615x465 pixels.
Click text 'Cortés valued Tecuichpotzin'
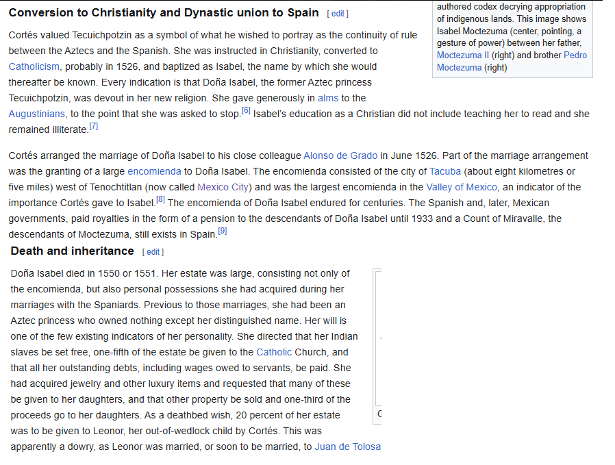click(71, 36)
